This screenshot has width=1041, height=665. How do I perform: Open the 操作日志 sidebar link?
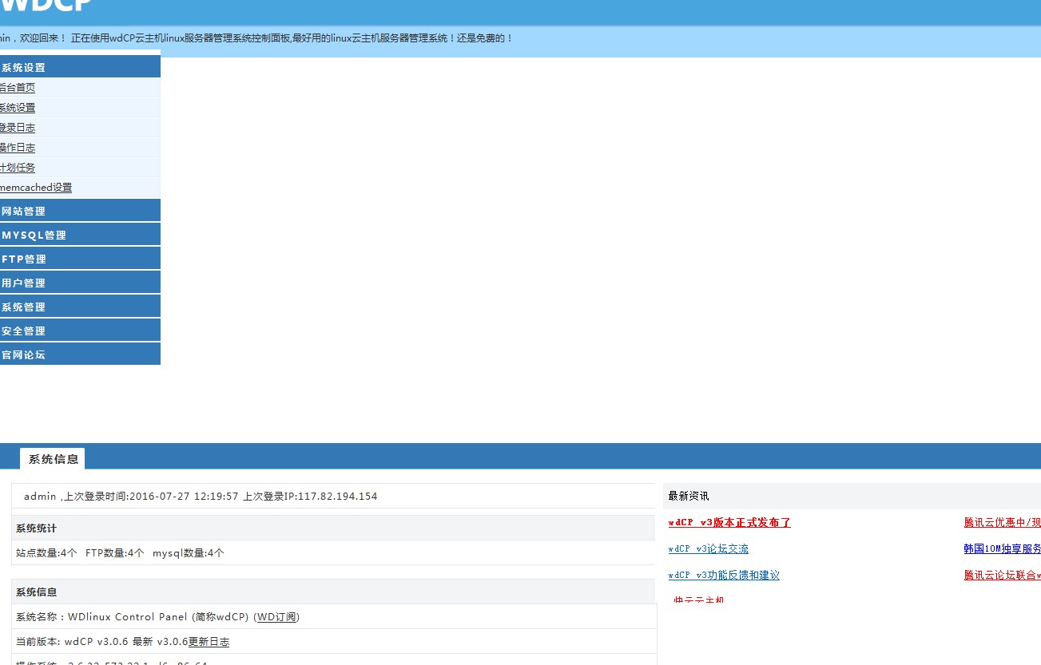tap(18, 148)
